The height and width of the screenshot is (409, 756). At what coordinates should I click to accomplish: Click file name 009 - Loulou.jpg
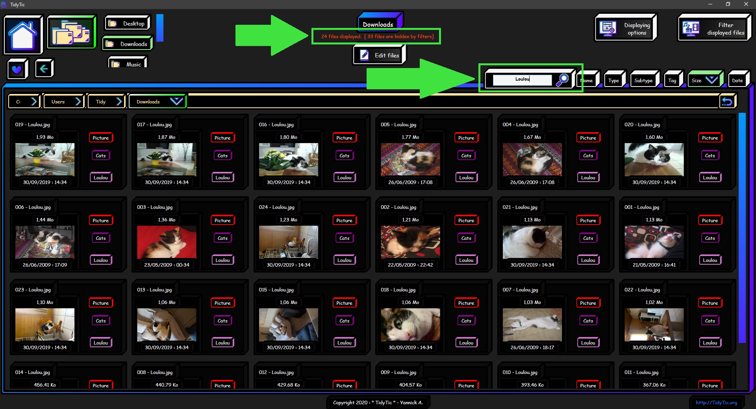(x=398, y=372)
